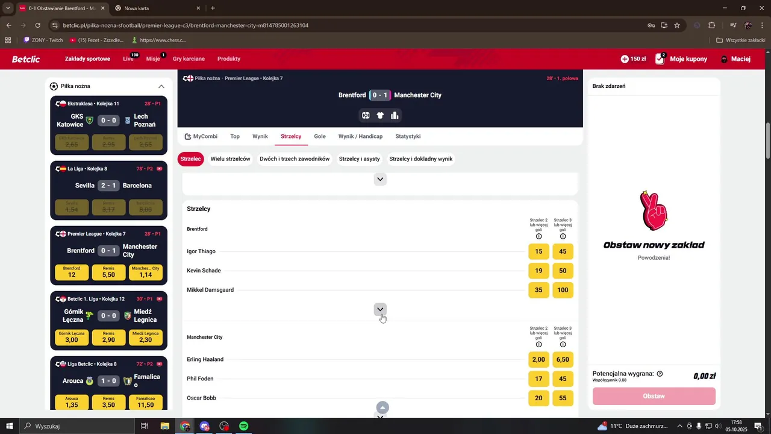Switch to the MyCombi tab
Screen dimensions: 771x434
coord(201,136)
